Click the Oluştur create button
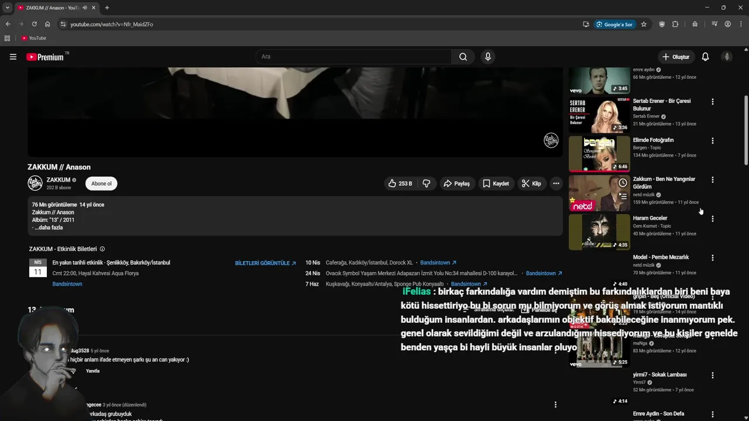Viewport: 749px width, 421px height. [675, 57]
